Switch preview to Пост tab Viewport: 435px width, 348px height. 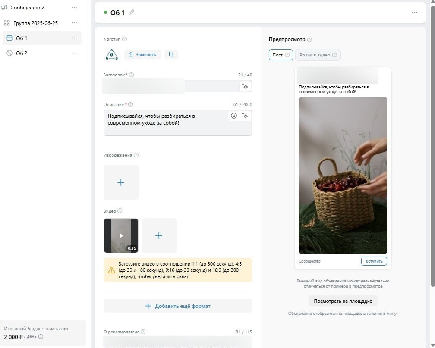281,55
